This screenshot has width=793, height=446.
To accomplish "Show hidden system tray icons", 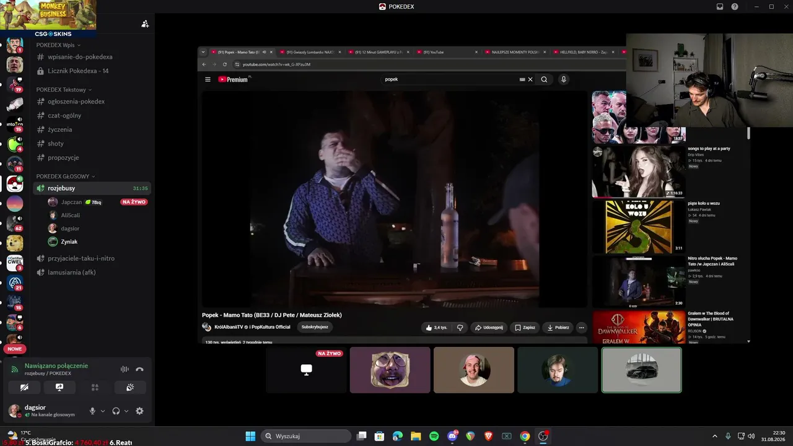I will (714, 436).
